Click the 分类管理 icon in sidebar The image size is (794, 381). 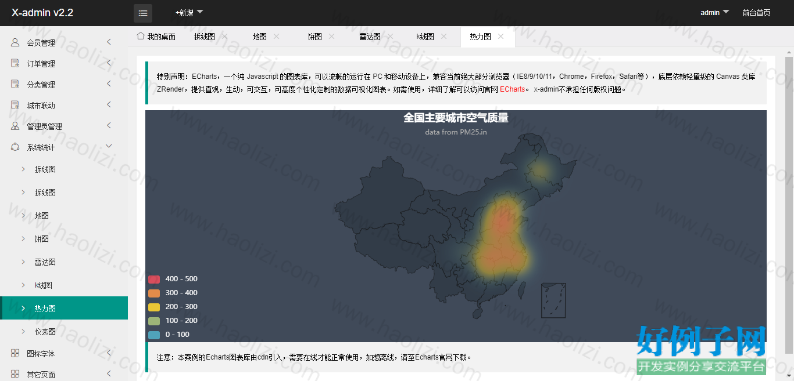pos(15,84)
